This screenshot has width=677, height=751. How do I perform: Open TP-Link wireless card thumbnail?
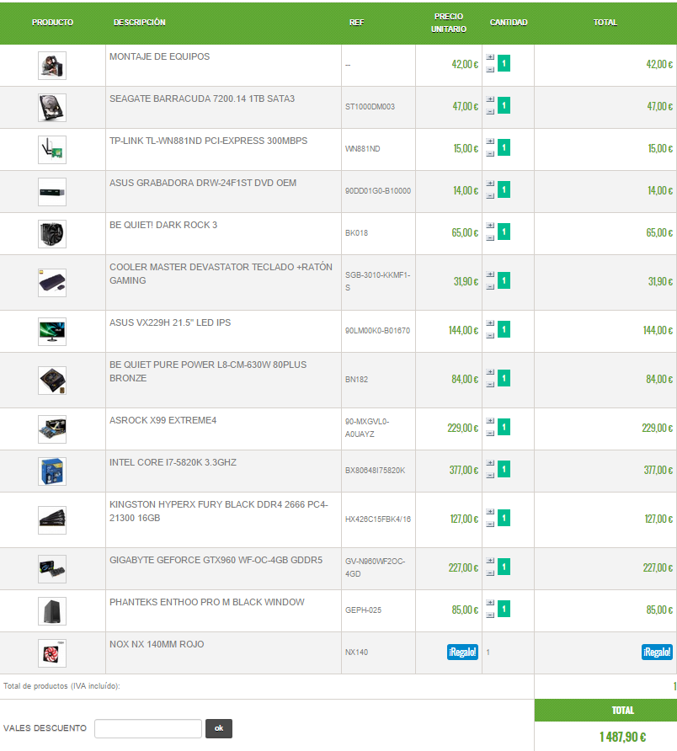pos(52,150)
